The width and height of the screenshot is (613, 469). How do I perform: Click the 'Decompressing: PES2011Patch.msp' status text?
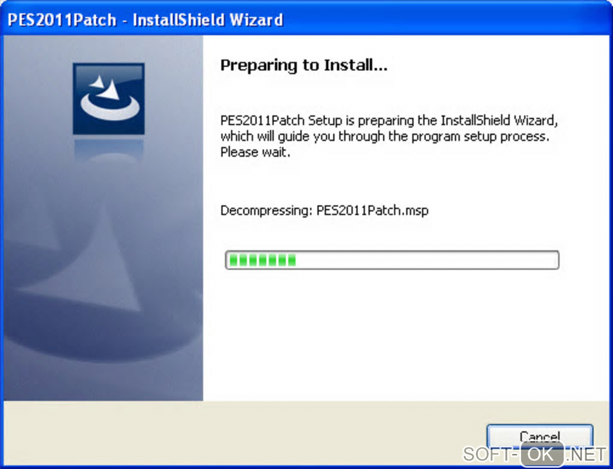coord(324,211)
